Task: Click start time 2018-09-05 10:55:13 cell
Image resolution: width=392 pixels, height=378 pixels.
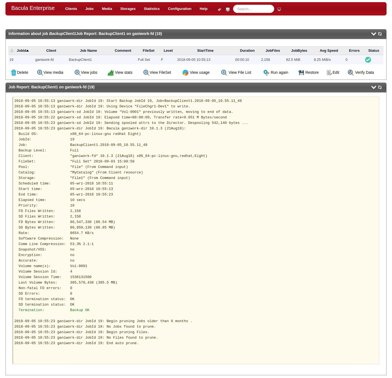Action: coord(194,60)
